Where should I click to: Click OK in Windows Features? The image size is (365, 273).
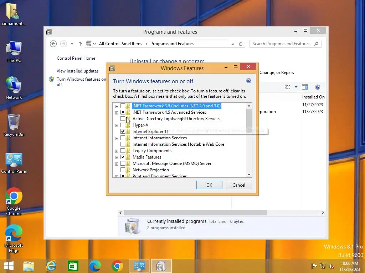click(x=209, y=185)
